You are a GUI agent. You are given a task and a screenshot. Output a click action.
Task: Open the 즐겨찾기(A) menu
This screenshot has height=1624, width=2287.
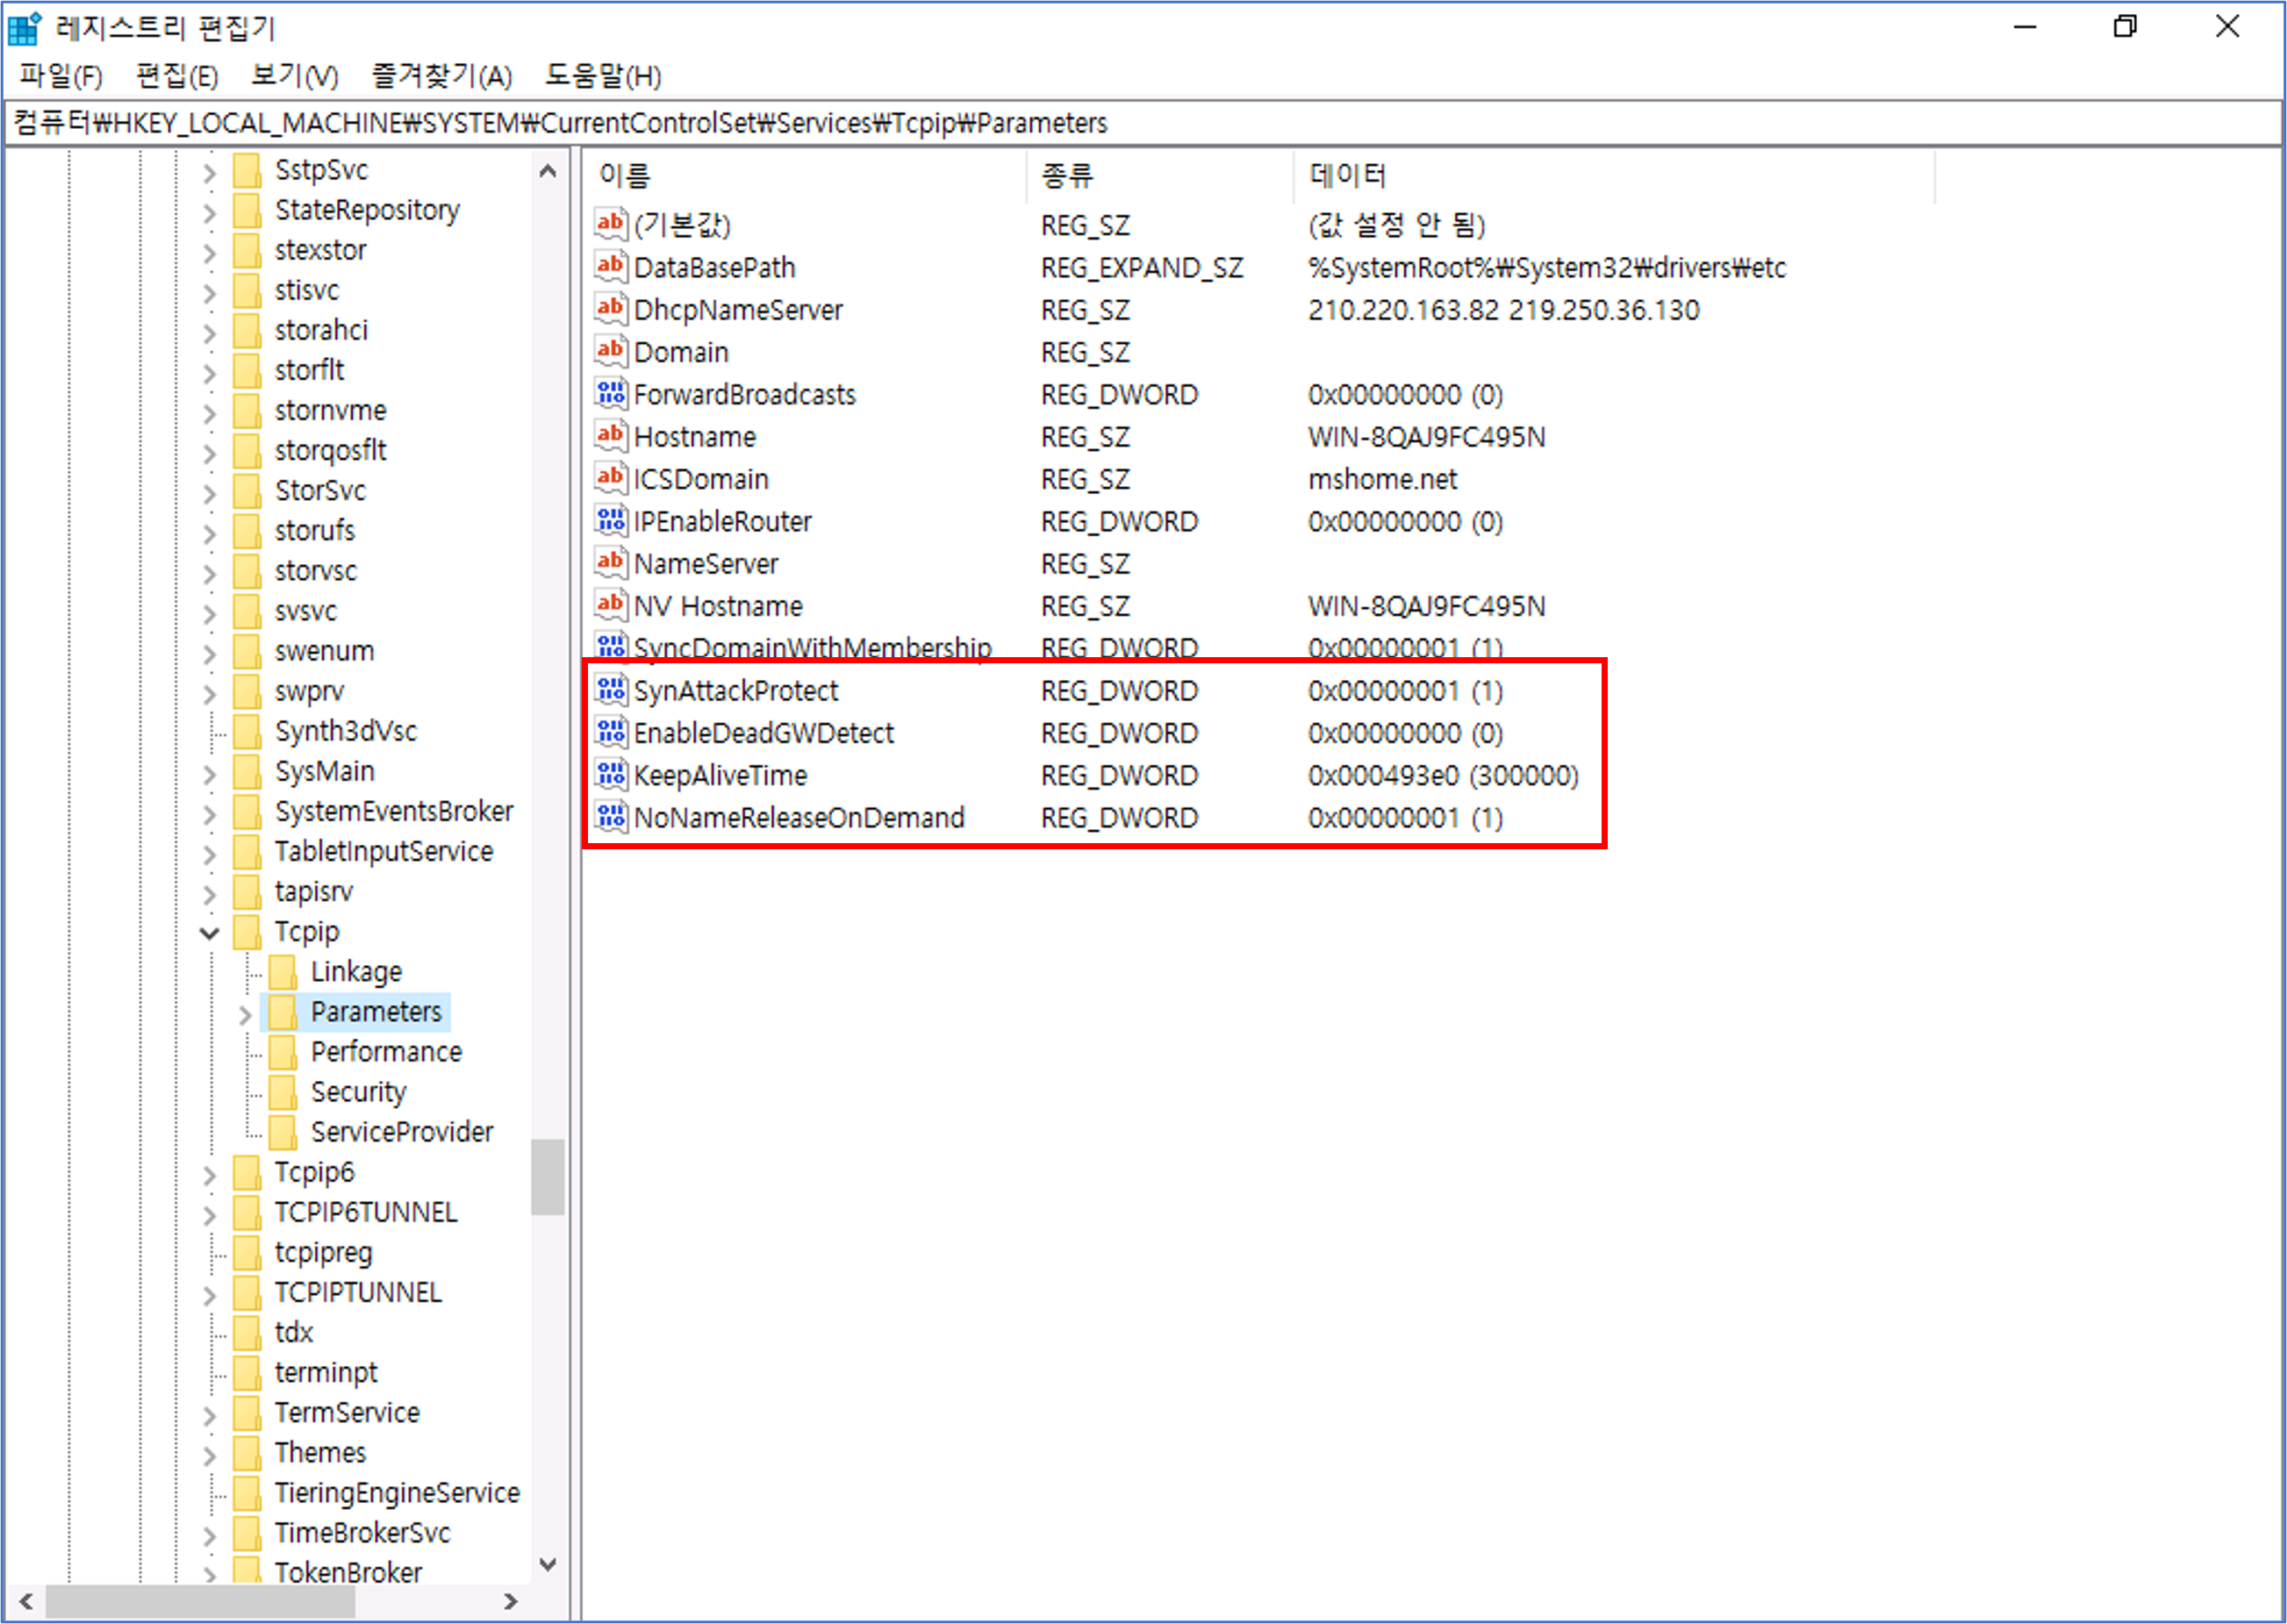441,76
